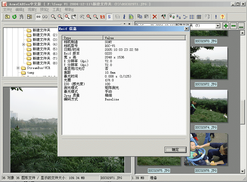
Task: Open the 预览P menu
Action: (x=44, y=10)
